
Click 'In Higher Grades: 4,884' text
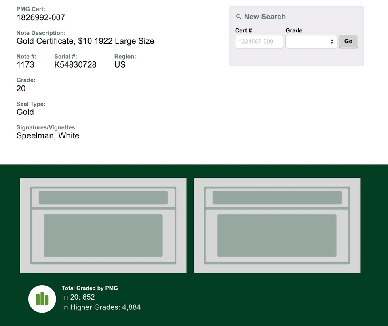(x=101, y=307)
